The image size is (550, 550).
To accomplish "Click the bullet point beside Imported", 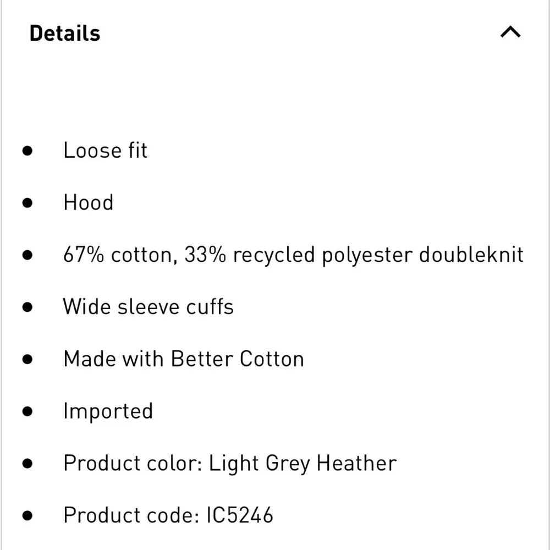I will point(28,411).
